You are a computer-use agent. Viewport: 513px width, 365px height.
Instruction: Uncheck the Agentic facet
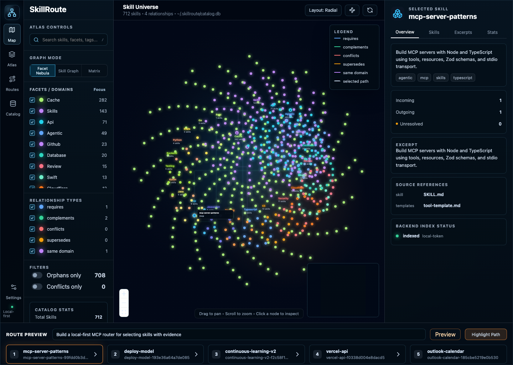(32, 133)
